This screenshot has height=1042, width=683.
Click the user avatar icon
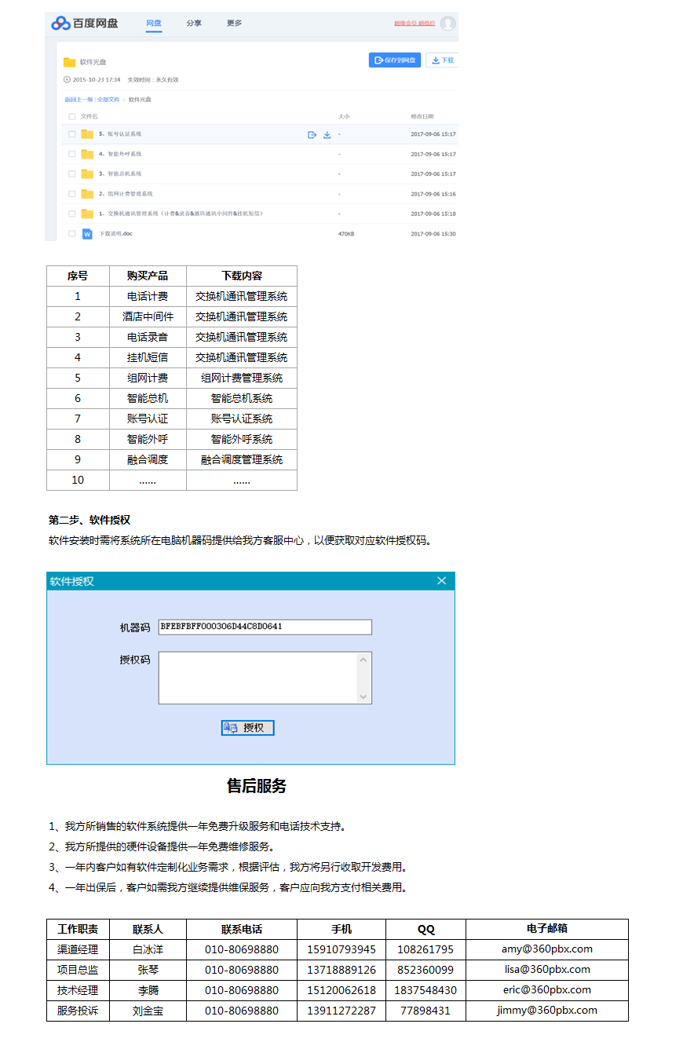tap(447, 24)
